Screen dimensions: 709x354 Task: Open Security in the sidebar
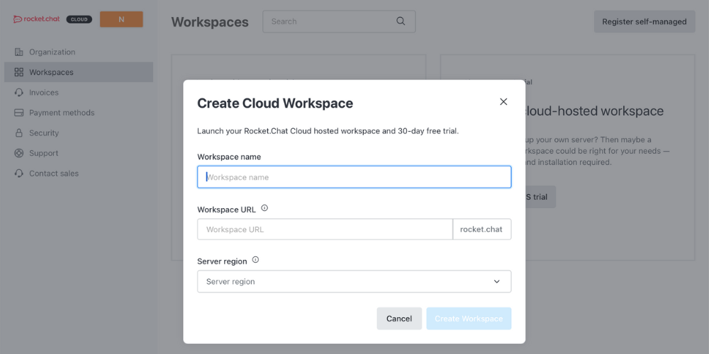tap(79, 133)
